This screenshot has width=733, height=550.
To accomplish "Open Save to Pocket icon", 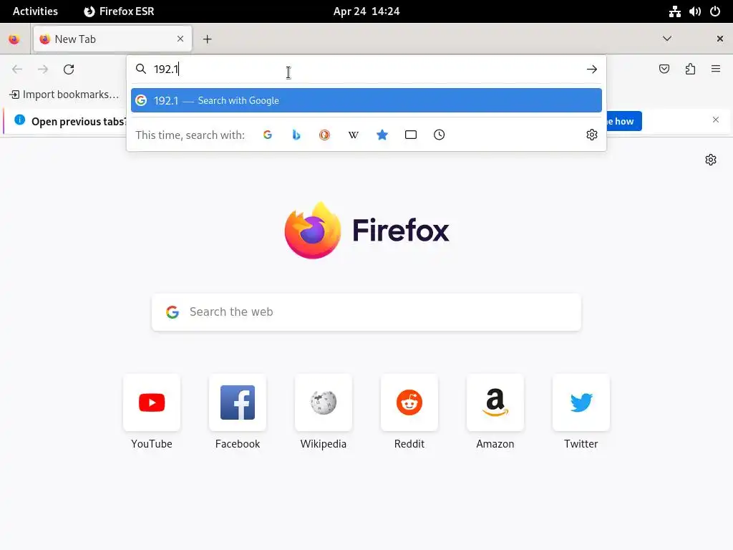I will click(x=664, y=69).
